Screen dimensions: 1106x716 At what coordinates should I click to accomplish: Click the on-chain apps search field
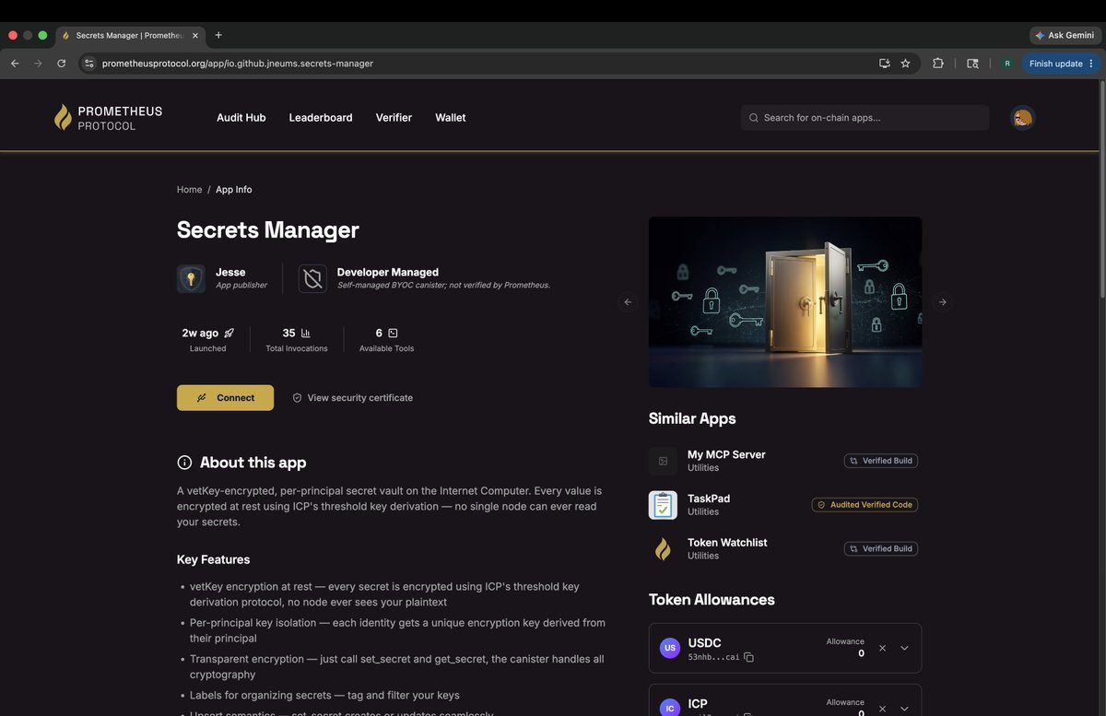click(865, 118)
